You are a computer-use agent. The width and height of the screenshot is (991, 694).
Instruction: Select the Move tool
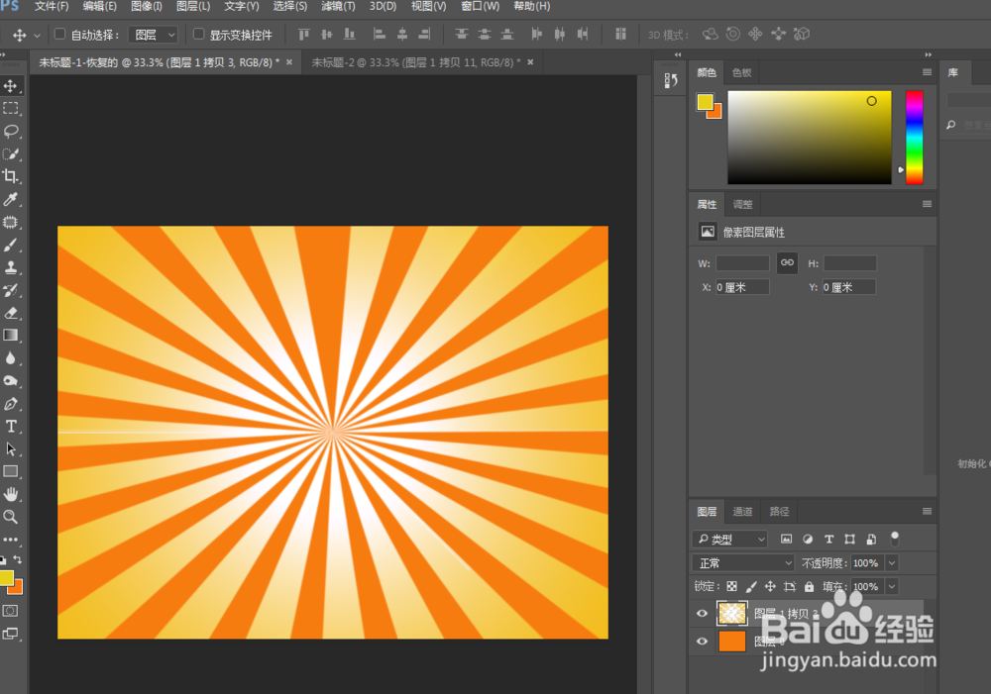point(11,85)
